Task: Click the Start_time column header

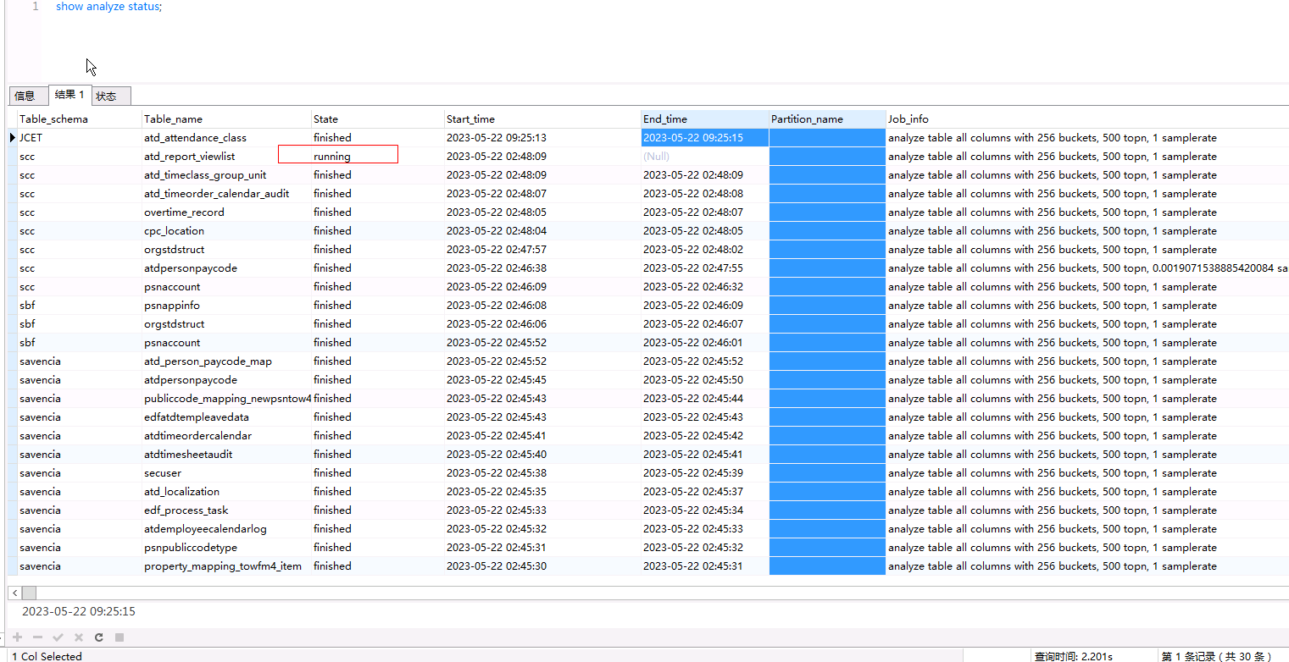Action: (x=470, y=119)
